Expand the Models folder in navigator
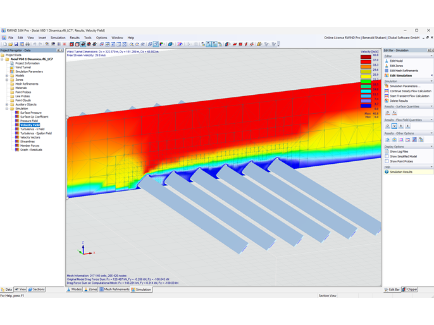The width and height of the screenshot is (434, 325). pos(7,75)
